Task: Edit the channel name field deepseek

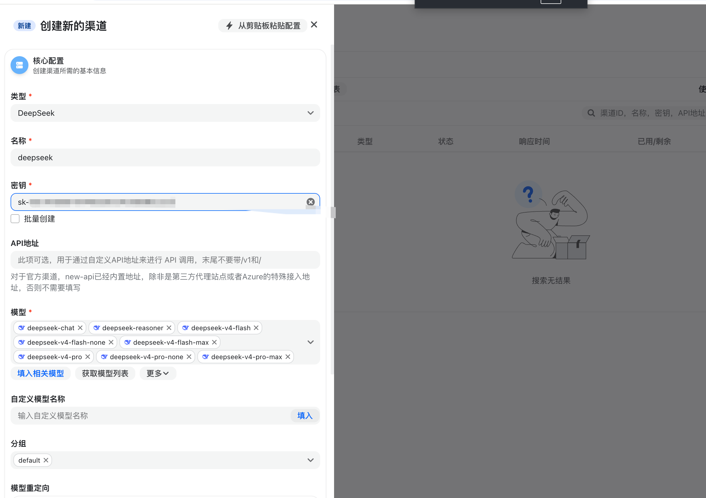Action: 165,157
